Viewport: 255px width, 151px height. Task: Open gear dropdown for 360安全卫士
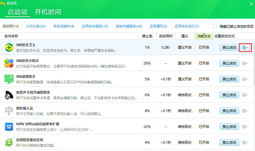(x=245, y=48)
